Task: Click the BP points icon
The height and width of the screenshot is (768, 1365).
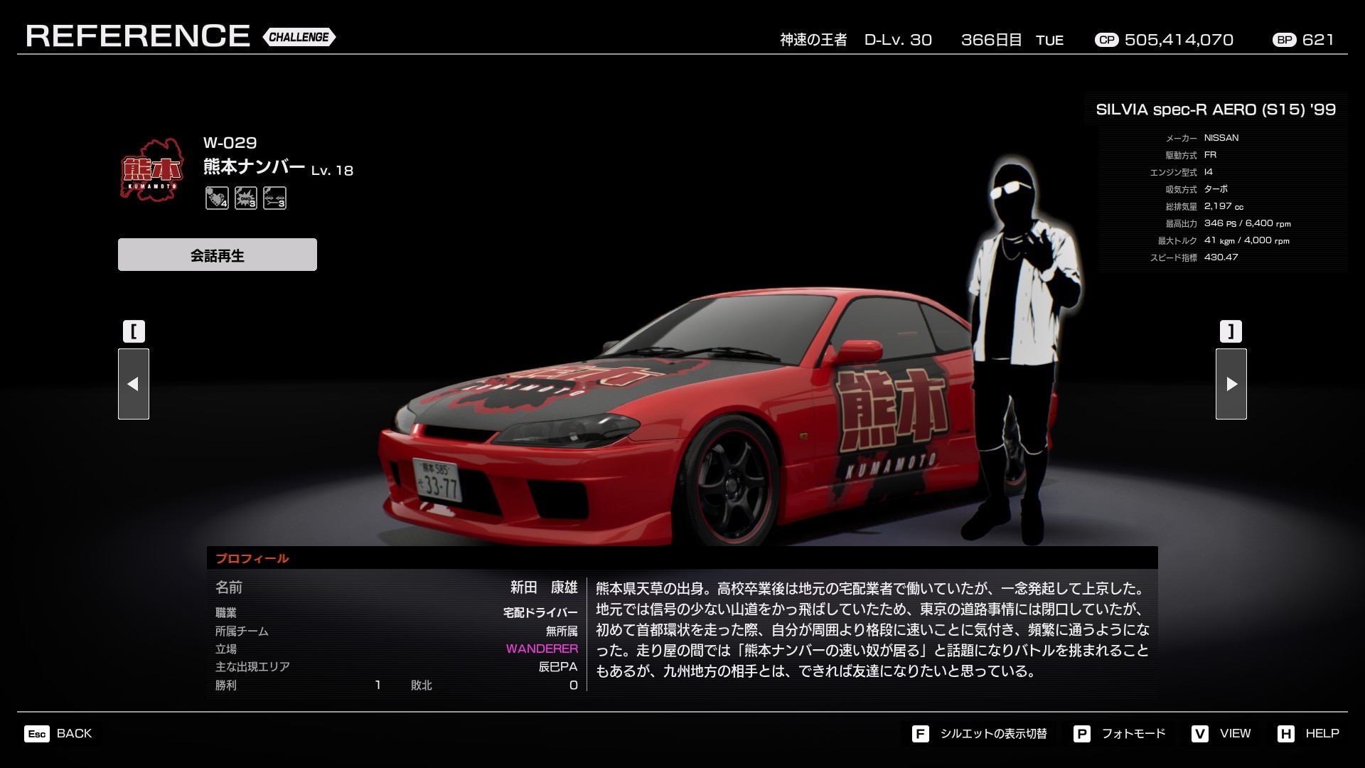Action: [x=1284, y=41]
